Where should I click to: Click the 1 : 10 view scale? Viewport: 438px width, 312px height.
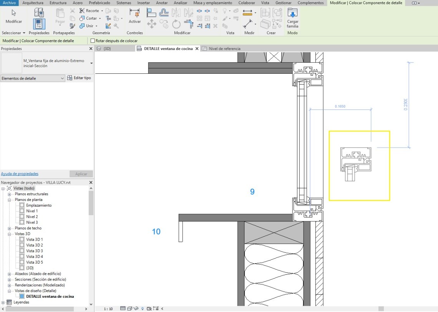pos(108,309)
